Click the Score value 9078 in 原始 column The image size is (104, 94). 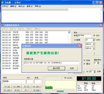pos(86,90)
